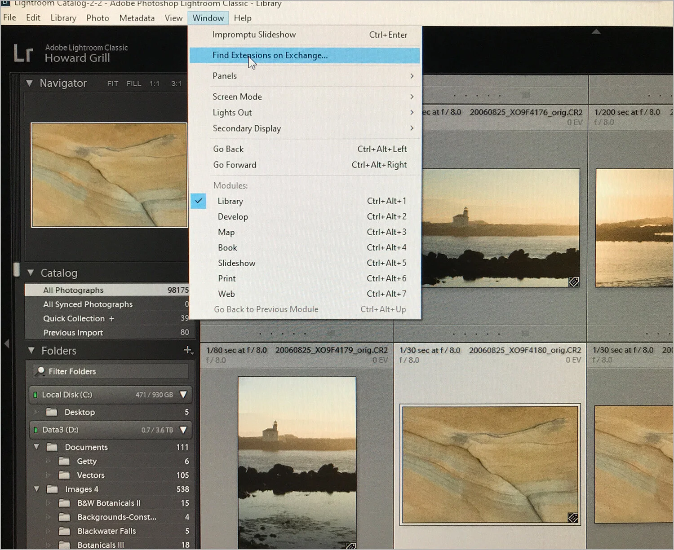
Task: Click the Lr logo in the identity plate
Action: (x=23, y=53)
